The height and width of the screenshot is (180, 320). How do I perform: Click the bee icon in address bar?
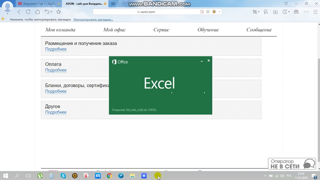[x=214, y=12]
